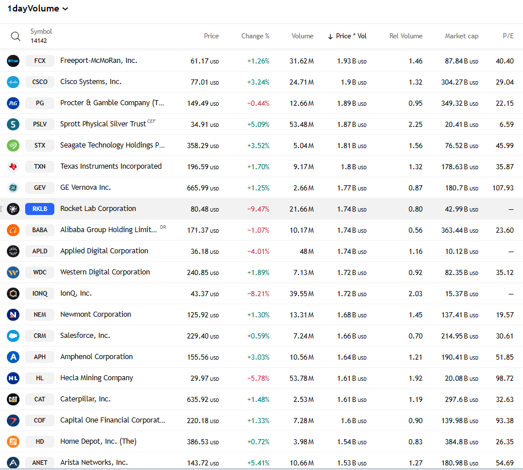
Task: Click the Amphenol logo icon
Action: pyautogui.click(x=13, y=357)
